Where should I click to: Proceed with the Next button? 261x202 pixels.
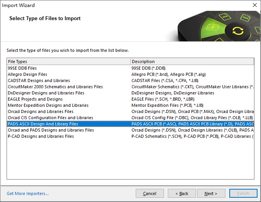[211, 193]
